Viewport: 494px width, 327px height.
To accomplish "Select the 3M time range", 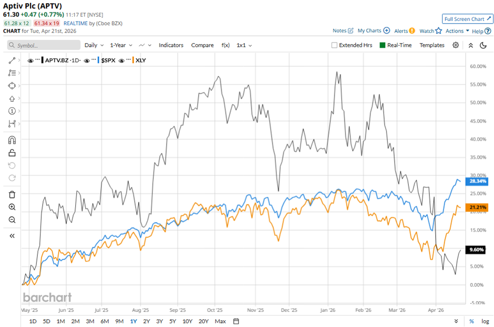I will point(90,321).
